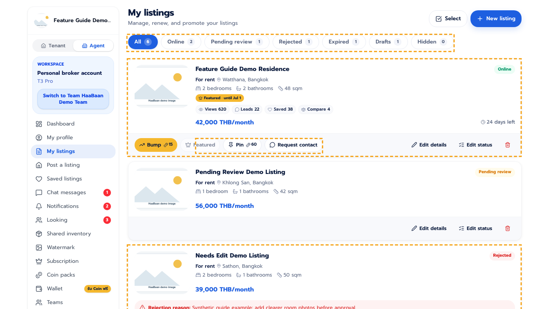
Task: Switch to Agent mode
Action: click(x=93, y=46)
